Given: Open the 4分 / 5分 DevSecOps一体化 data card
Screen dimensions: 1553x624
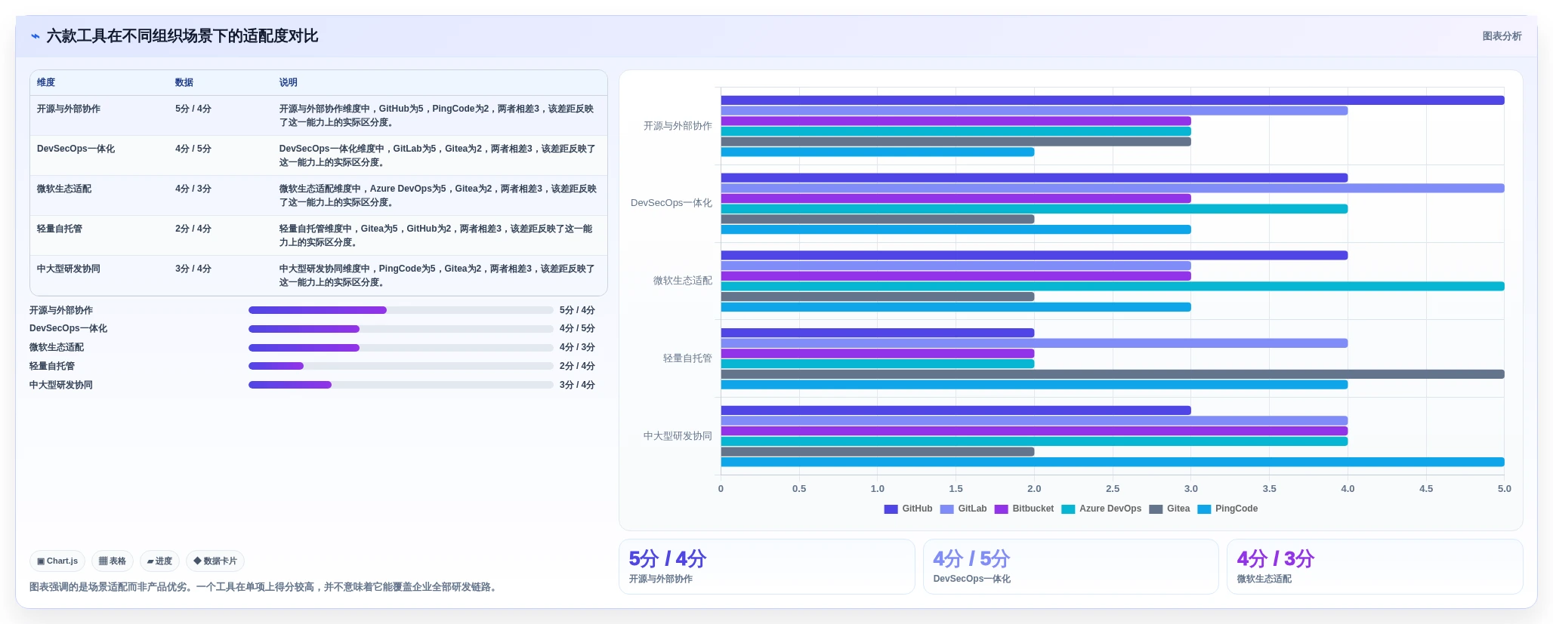Looking at the screenshot, I should click(x=1070, y=567).
